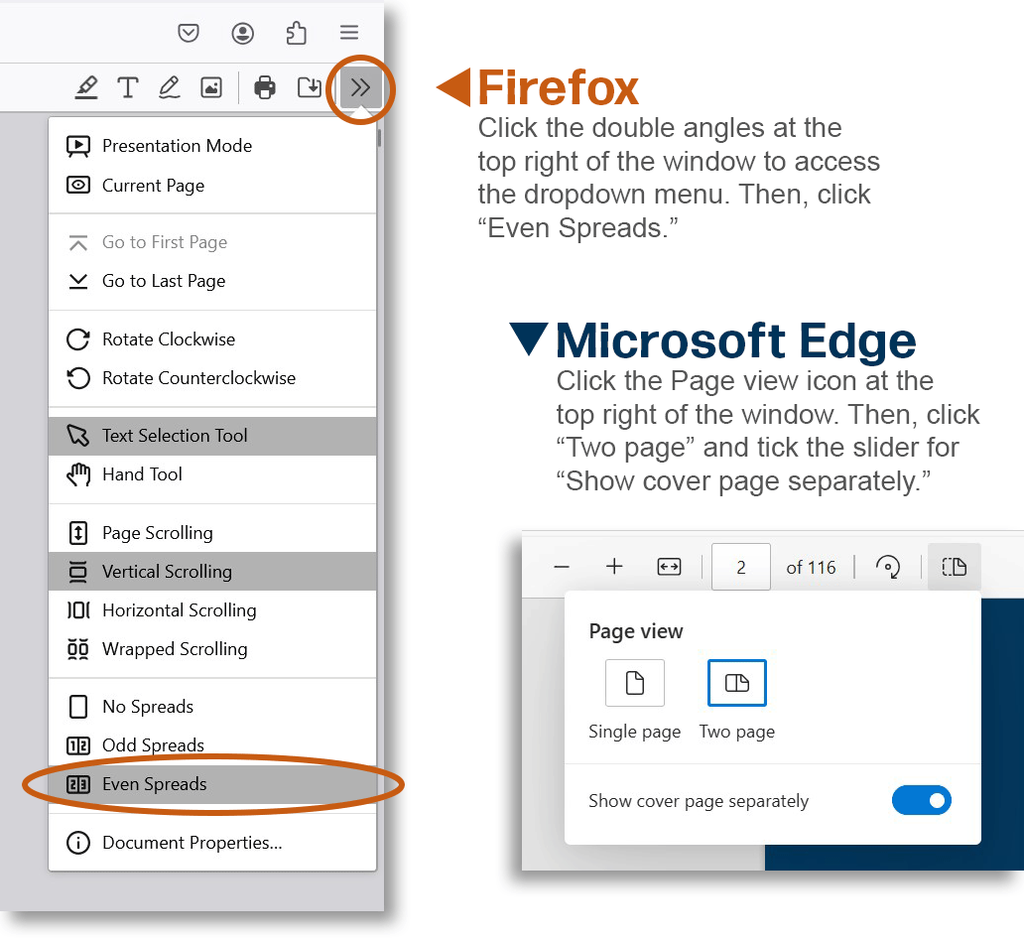Choose Even Spreads from the menu
This screenshot has height=942, width=1024.
click(x=155, y=784)
